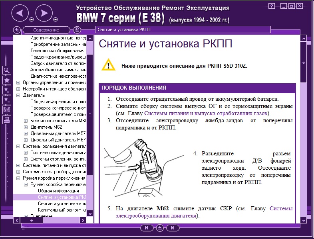Add page to favorites with star-plus icon
Screen dimensions: 314x239
[x=7, y=90]
